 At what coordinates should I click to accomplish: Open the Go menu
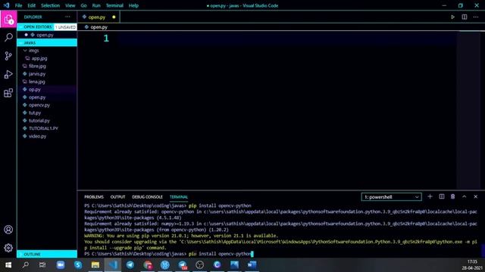[83, 5]
